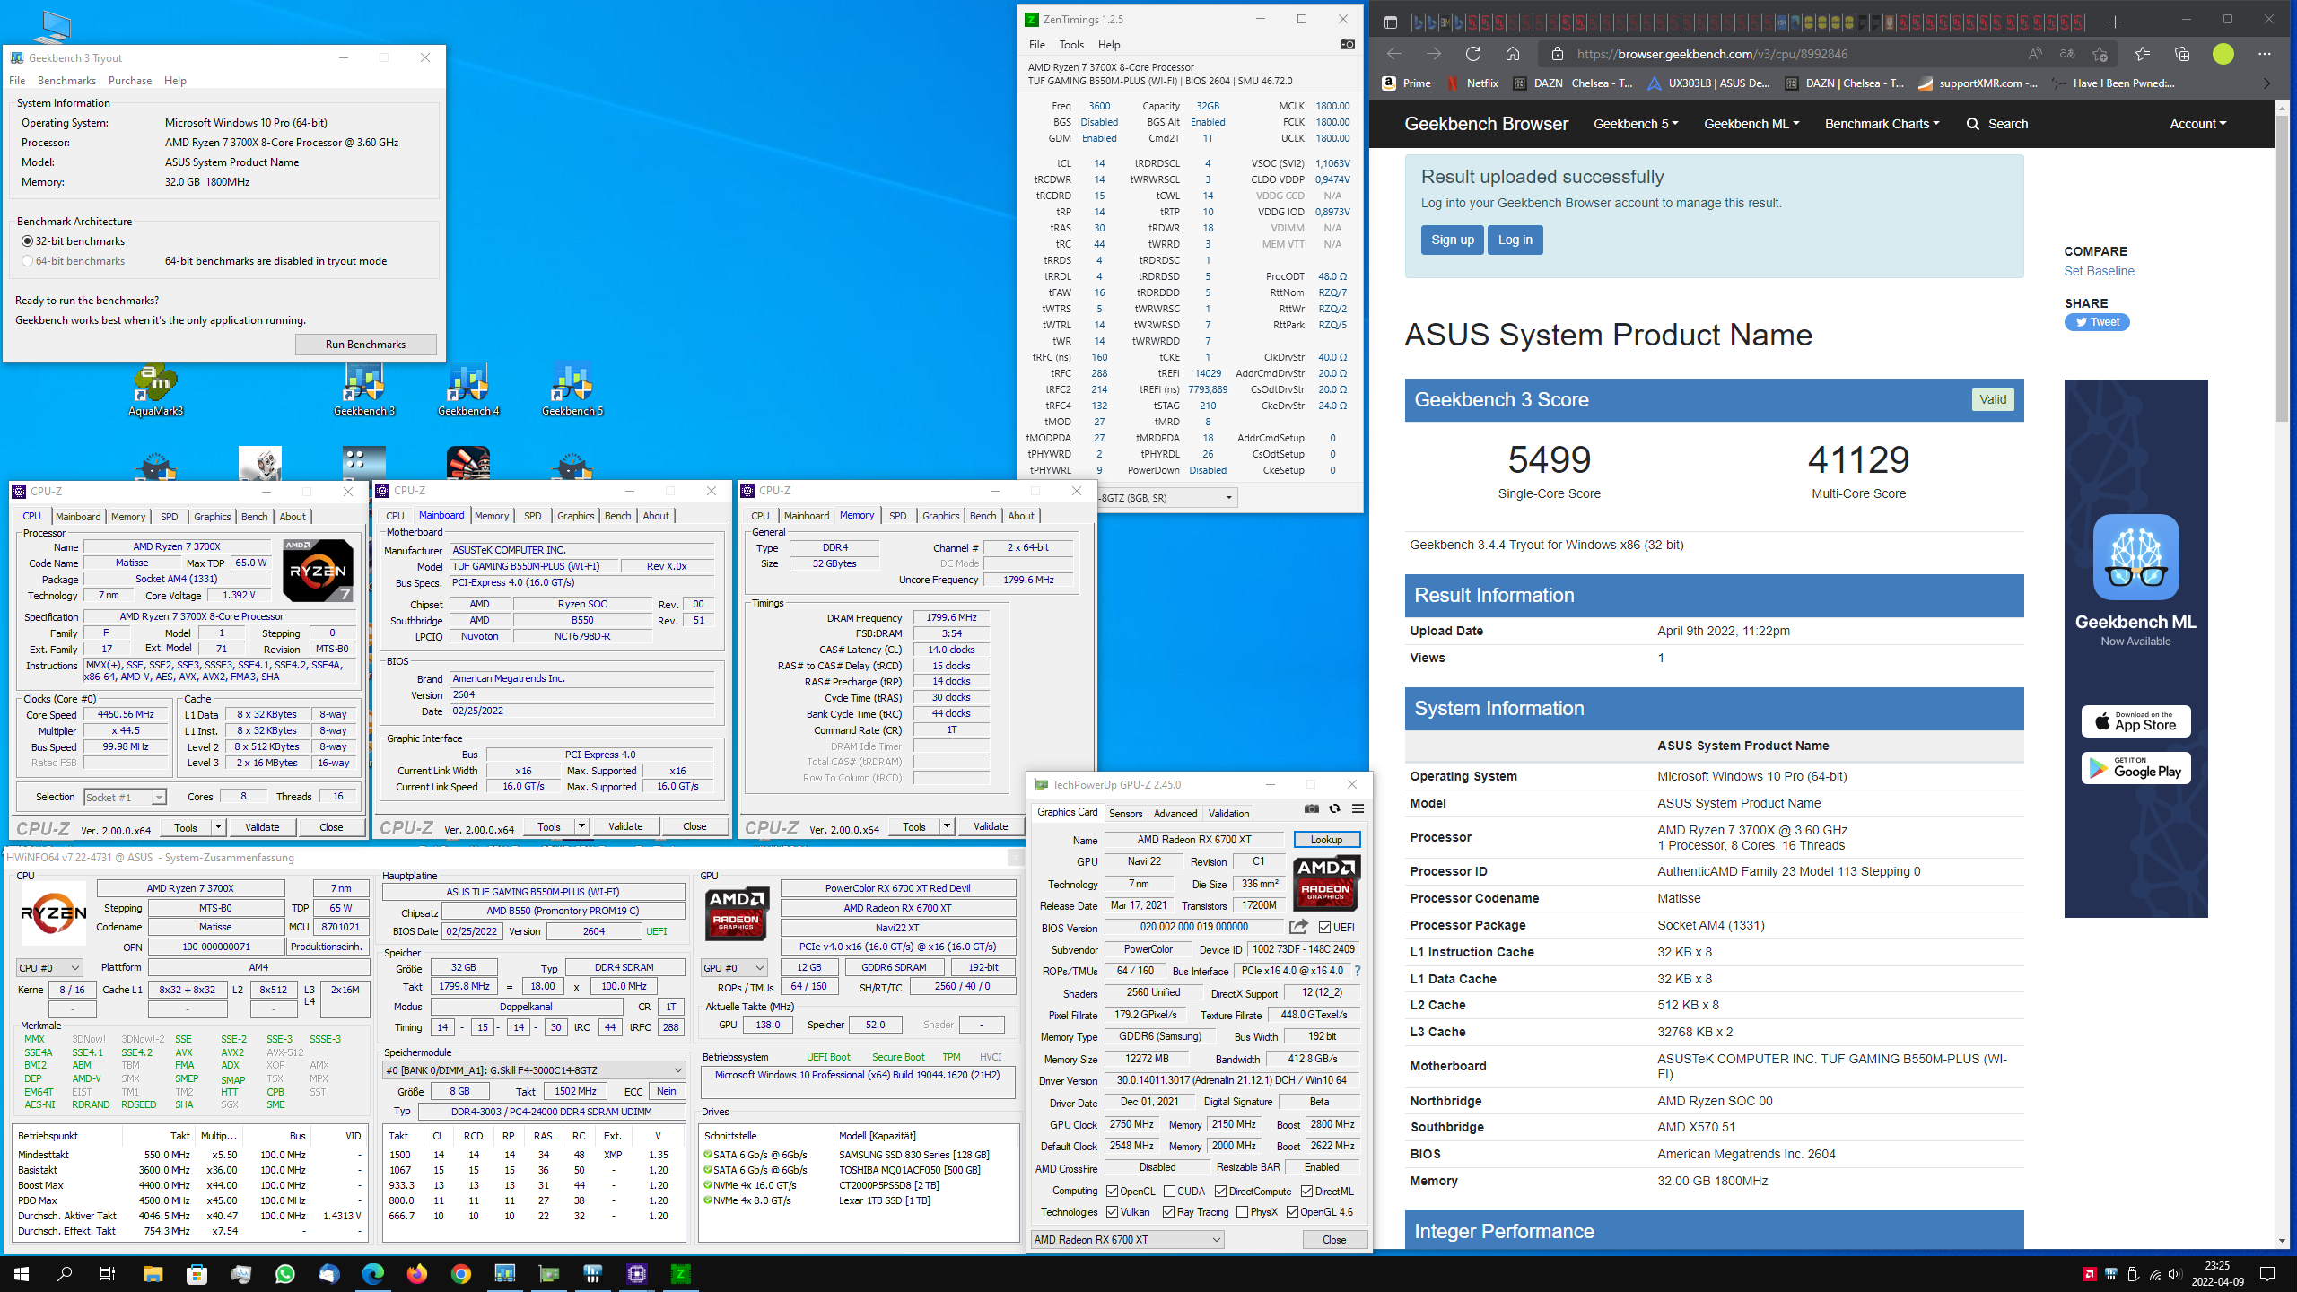Open ZenTimings taskbar icon
Image resolution: width=2297 pixels, height=1292 pixels.
point(680,1274)
